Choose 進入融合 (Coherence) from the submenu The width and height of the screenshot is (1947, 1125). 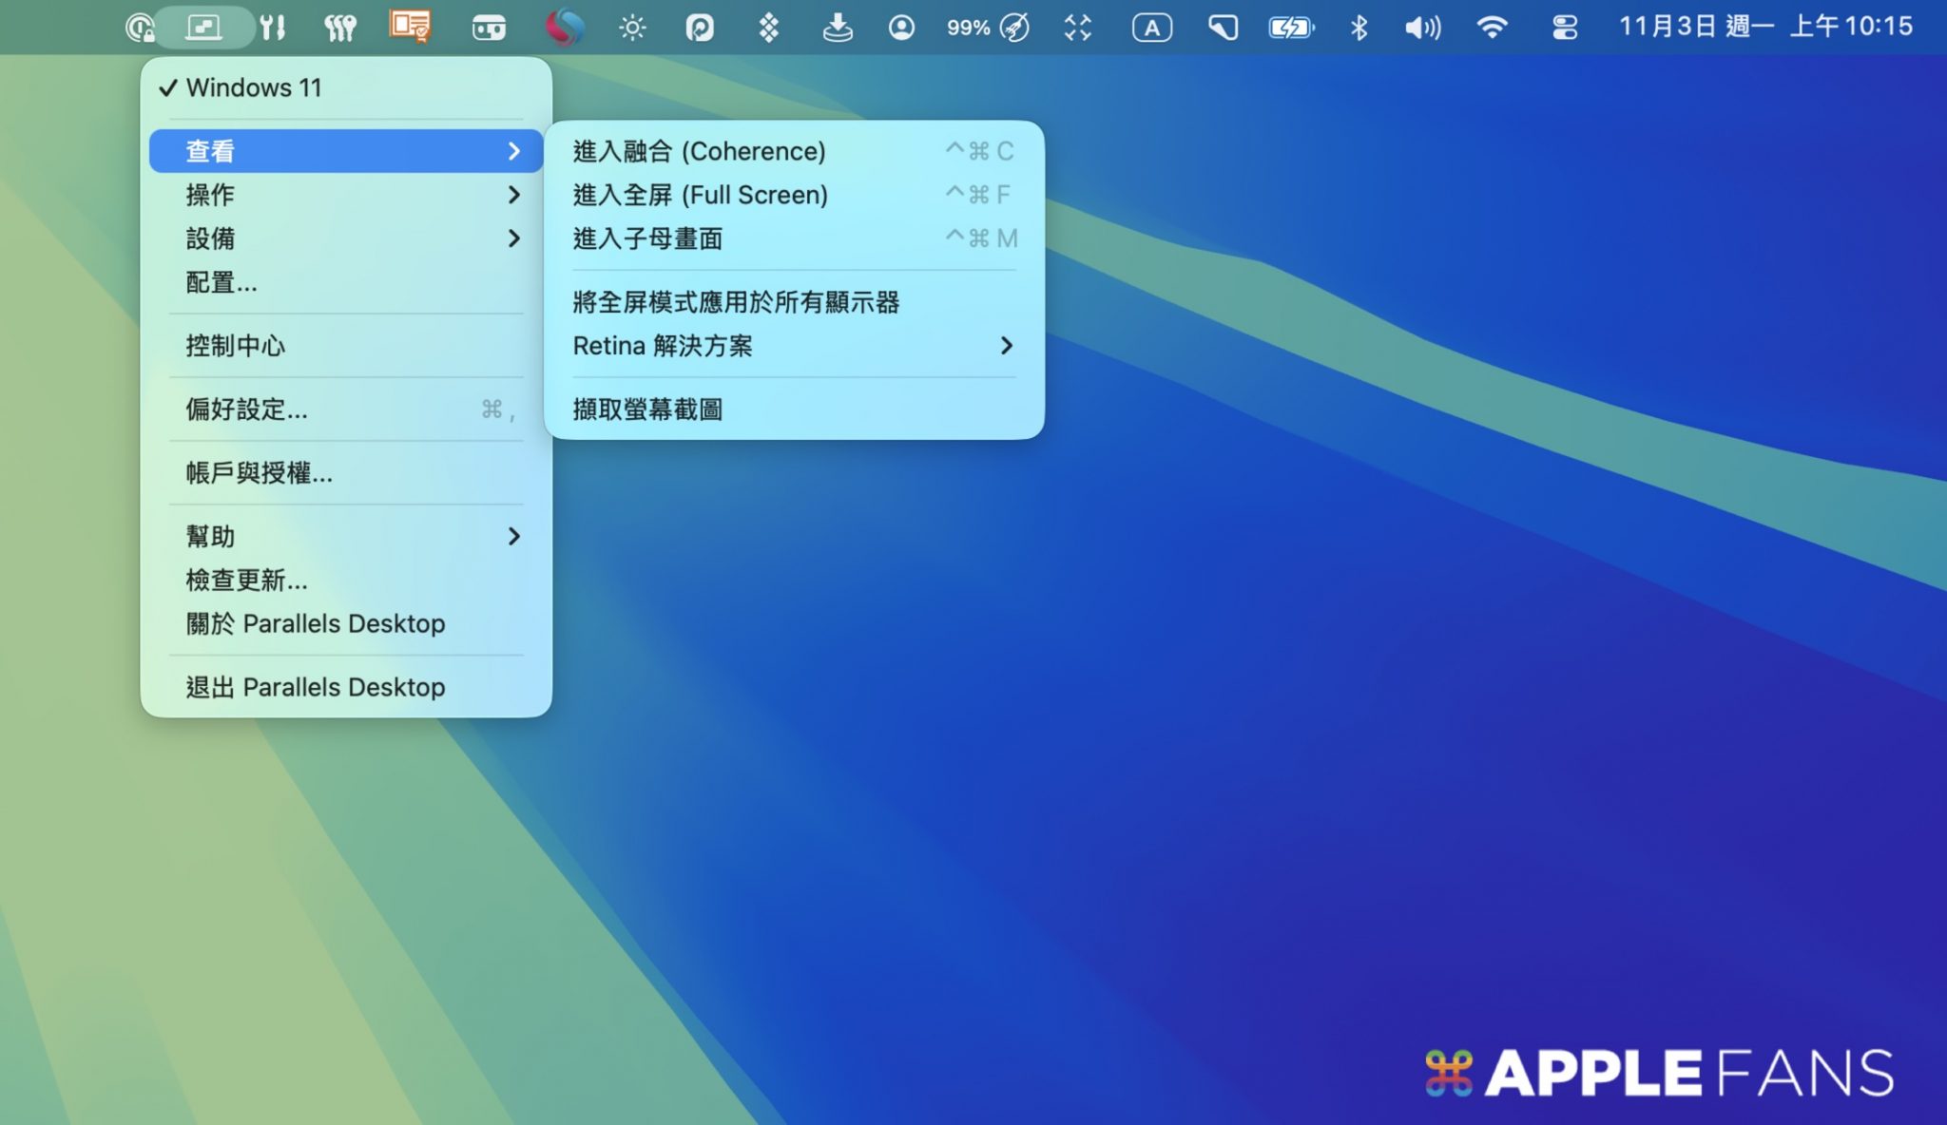tap(699, 151)
